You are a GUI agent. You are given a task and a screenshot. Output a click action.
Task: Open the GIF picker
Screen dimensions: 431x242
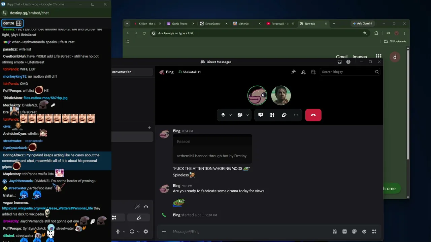tap(344, 231)
